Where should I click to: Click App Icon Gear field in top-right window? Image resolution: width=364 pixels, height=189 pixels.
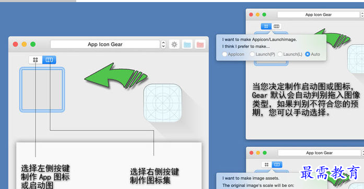319,15
